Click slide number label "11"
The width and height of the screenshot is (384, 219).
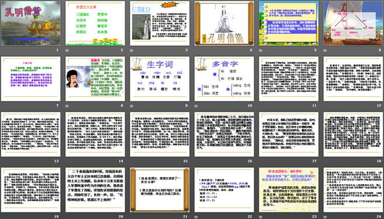(314, 106)
